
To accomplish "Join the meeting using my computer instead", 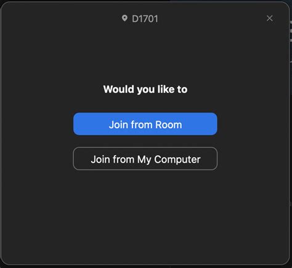I will pos(145,158).
